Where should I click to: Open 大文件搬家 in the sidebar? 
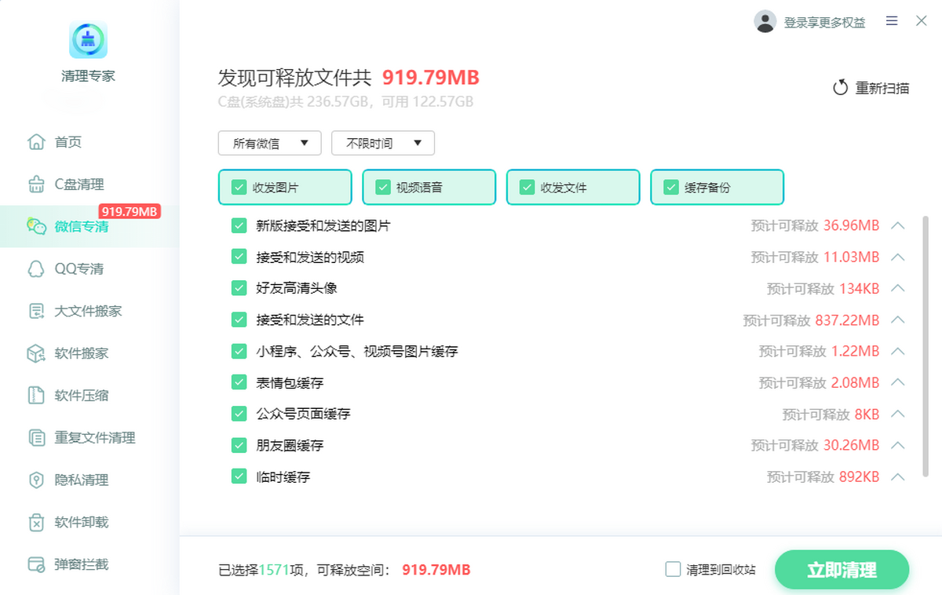tap(89, 311)
